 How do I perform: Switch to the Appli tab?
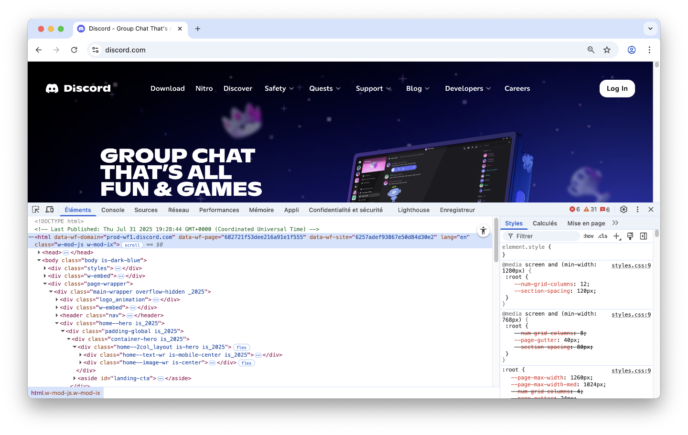[291, 210]
